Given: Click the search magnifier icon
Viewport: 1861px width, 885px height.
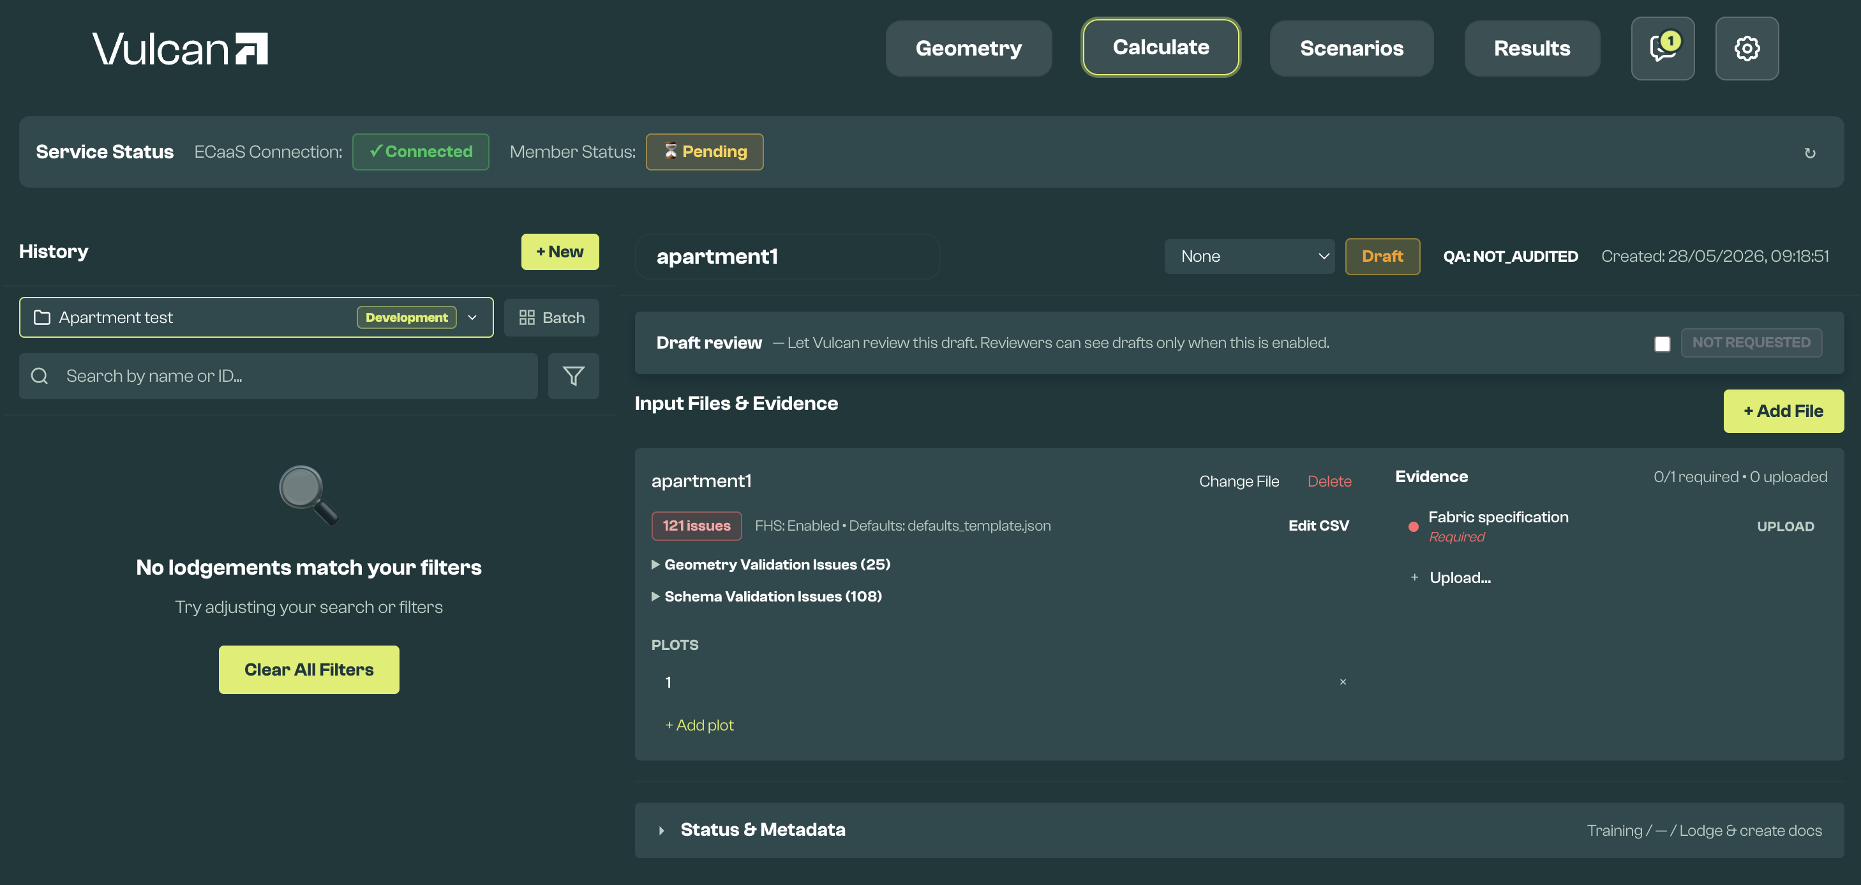Looking at the screenshot, I should [40, 376].
